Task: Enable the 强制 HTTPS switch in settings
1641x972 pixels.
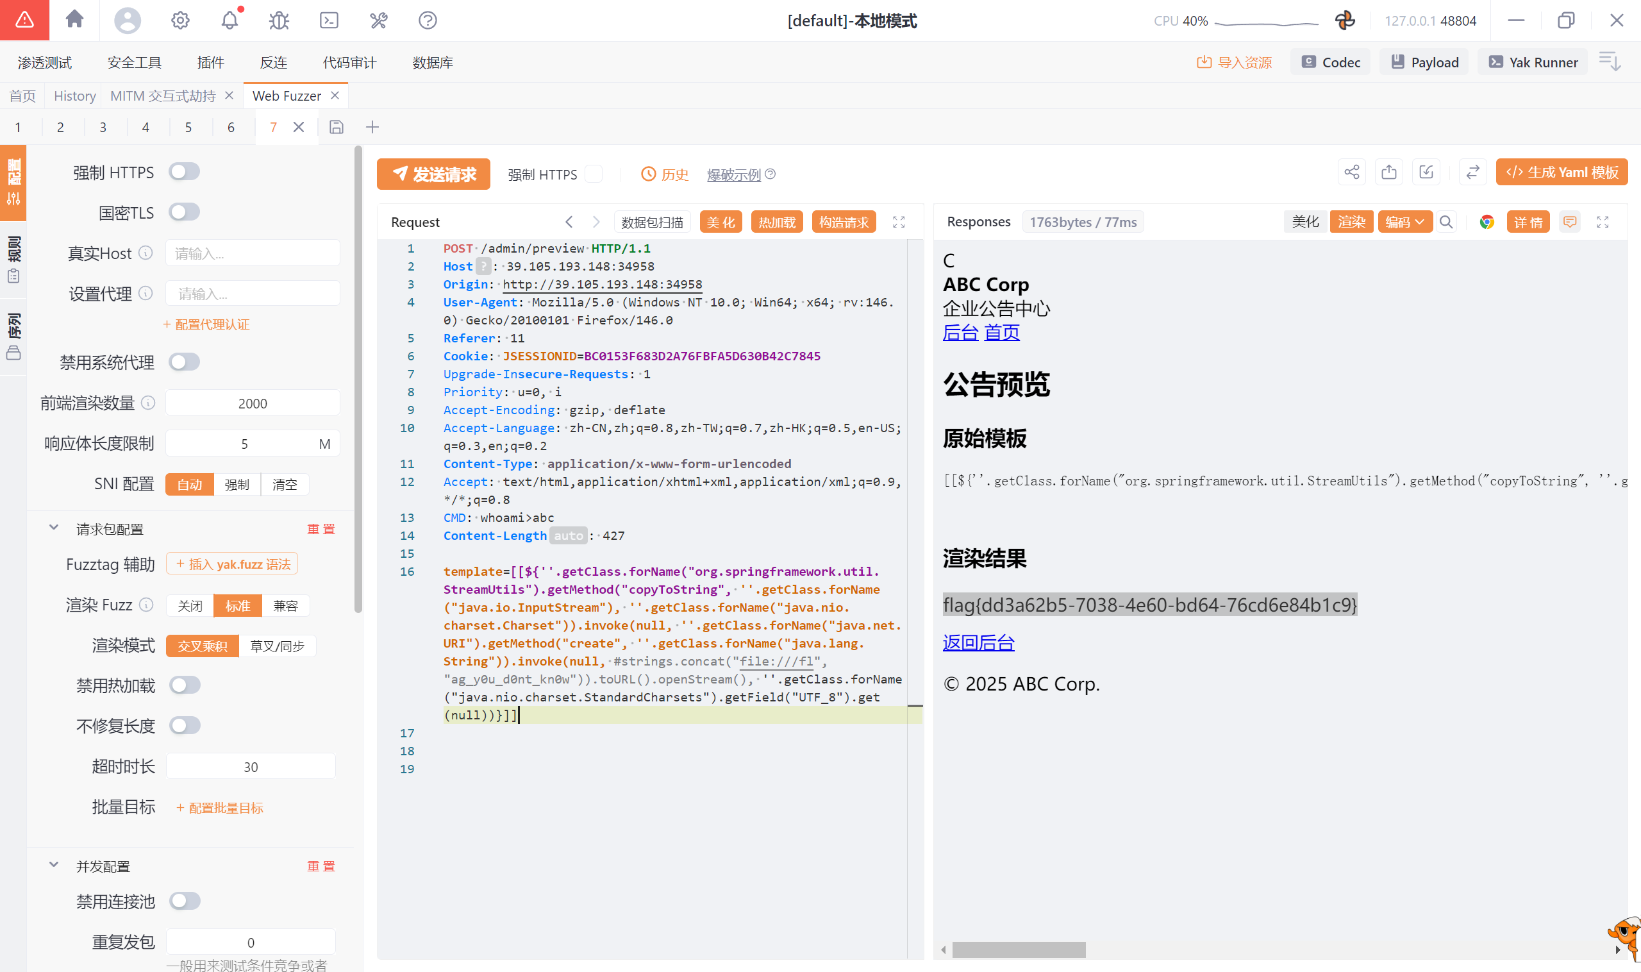Action: (184, 172)
